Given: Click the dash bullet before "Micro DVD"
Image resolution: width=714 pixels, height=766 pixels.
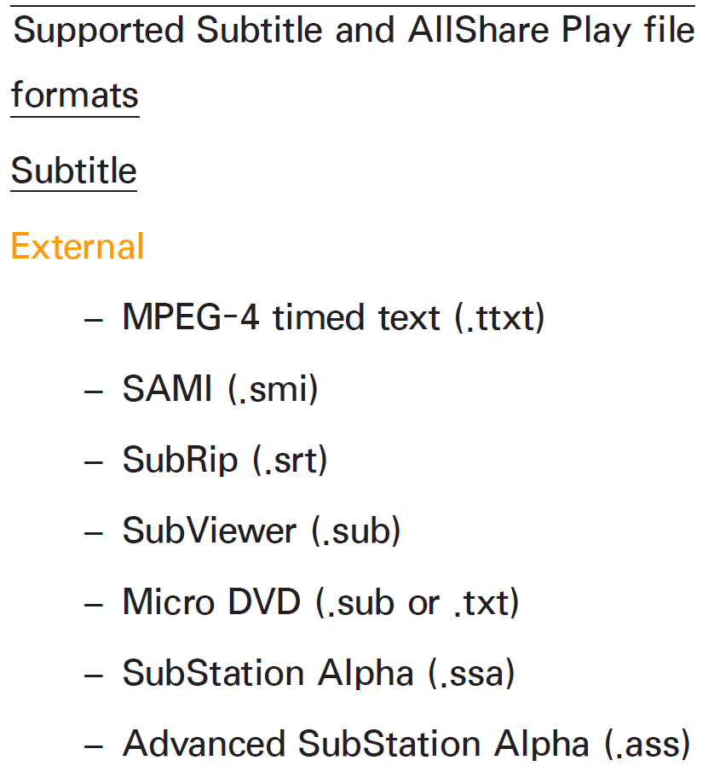Looking at the screenshot, I should pyautogui.click(x=94, y=603).
